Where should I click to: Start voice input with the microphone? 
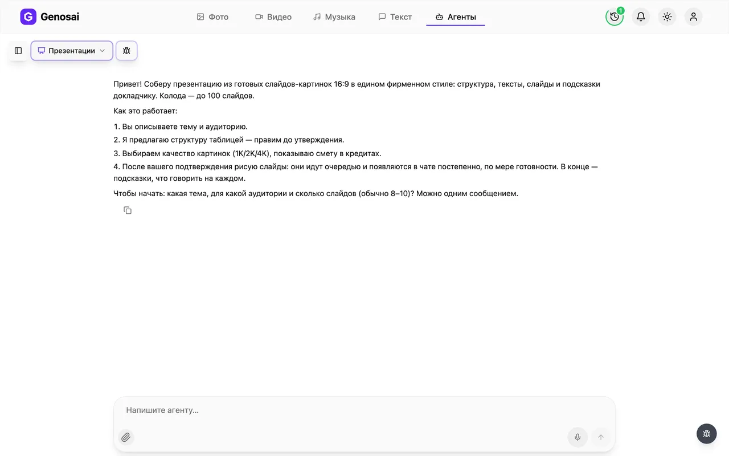[578, 437]
